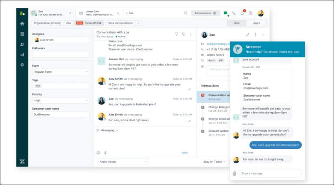
Task: Select the Zoe breadcrumb tab
Action: click(x=69, y=23)
